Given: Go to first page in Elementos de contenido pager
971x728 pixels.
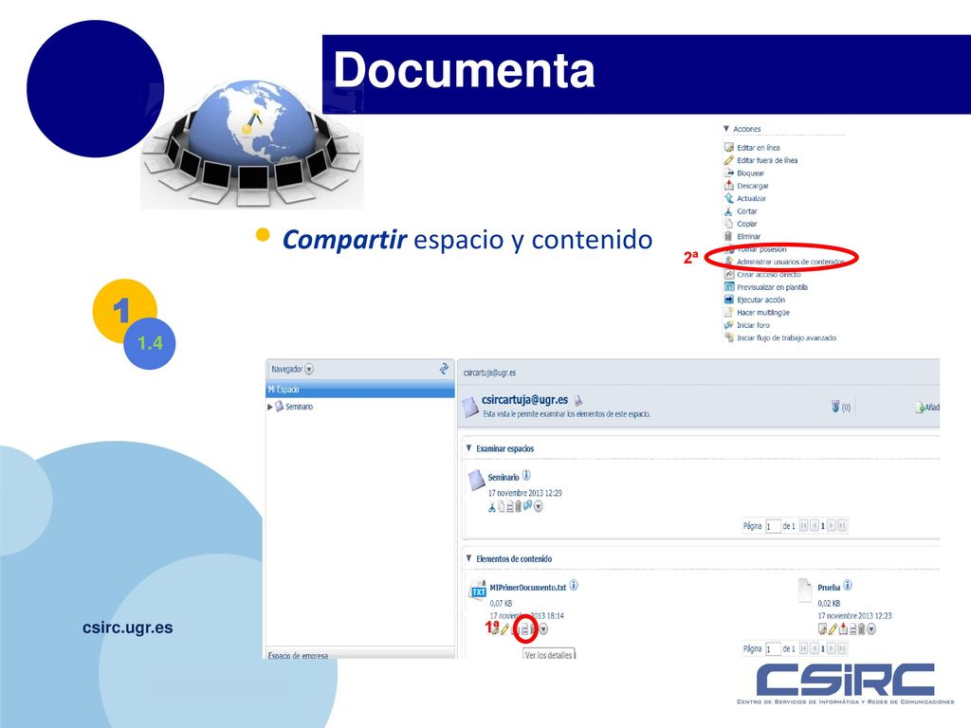Looking at the screenshot, I should (x=803, y=648).
